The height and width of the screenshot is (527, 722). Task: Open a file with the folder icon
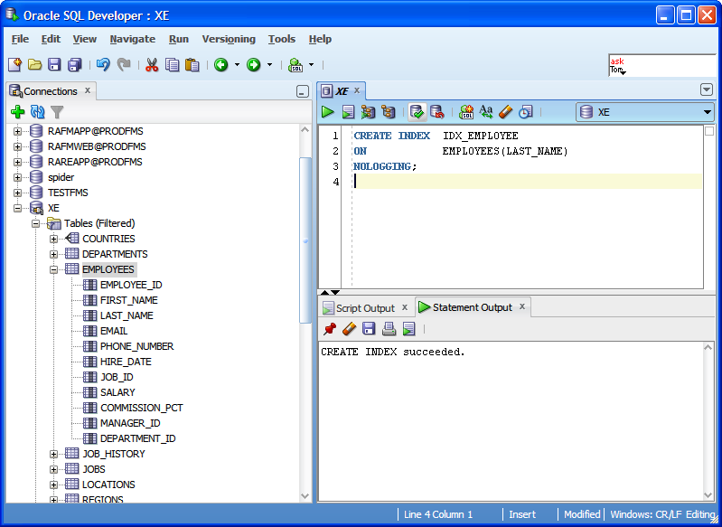coord(34,65)
